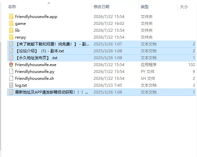Image resolution: width=197 pixels, height=157 pixels.
Task: Sort files by the 类型 column header
Action: tap(145, 7)
